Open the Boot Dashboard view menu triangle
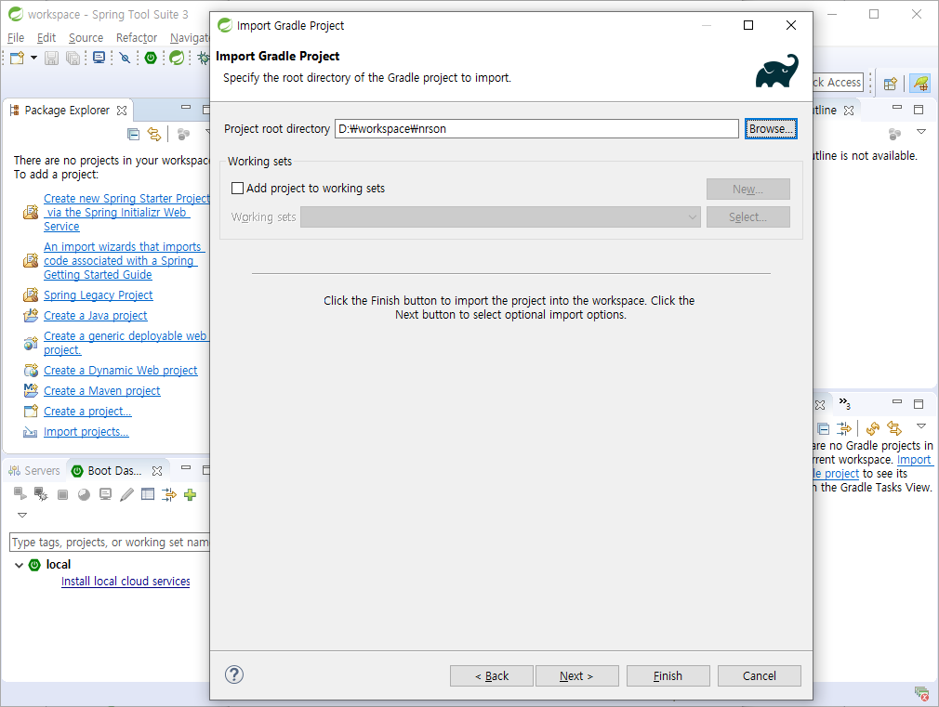This screenshot has height=707, width=939. pyautogui.click(x=22, y=515)
